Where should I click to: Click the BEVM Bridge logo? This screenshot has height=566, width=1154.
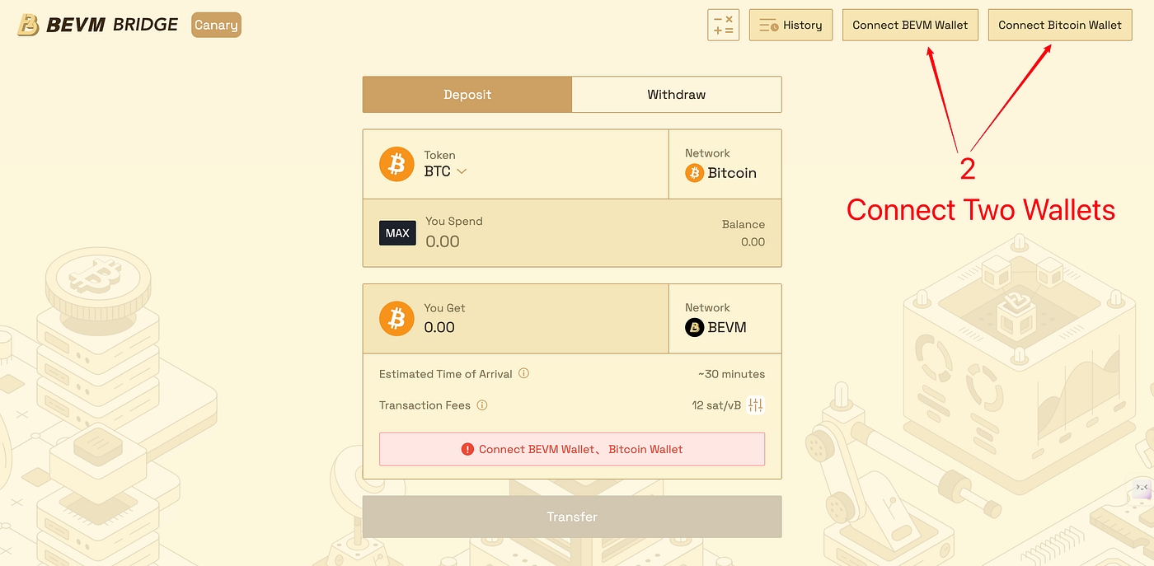pyautogui.click(x=97, y=25)
